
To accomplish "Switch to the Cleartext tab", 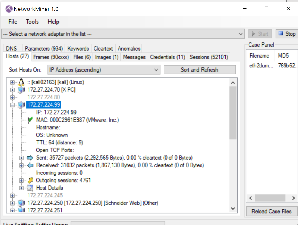I will tap(103, 49).
